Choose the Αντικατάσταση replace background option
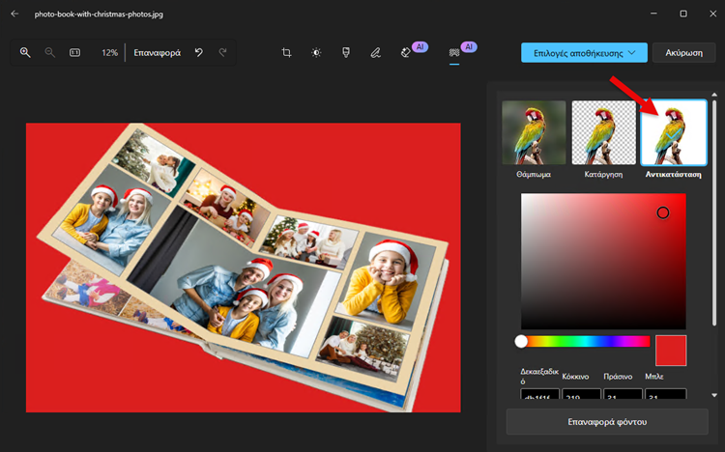This screenshot has width=725, height=452. (x=673, y=132)
